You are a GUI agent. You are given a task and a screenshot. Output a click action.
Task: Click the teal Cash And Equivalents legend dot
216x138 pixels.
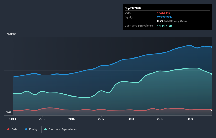pyautogui.click(x=46, y=129)
